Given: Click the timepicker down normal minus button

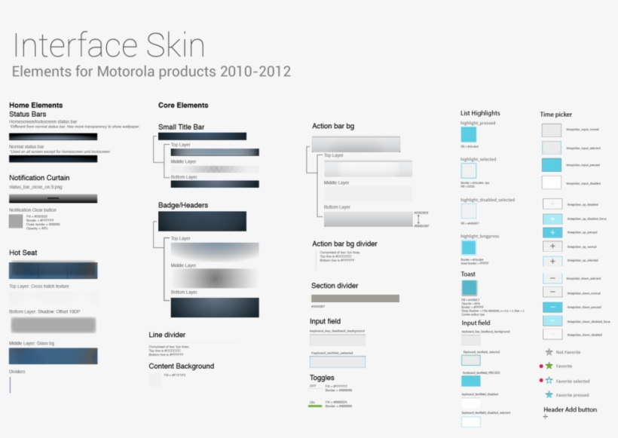Looking at the screenshot, I should [552, 293].
